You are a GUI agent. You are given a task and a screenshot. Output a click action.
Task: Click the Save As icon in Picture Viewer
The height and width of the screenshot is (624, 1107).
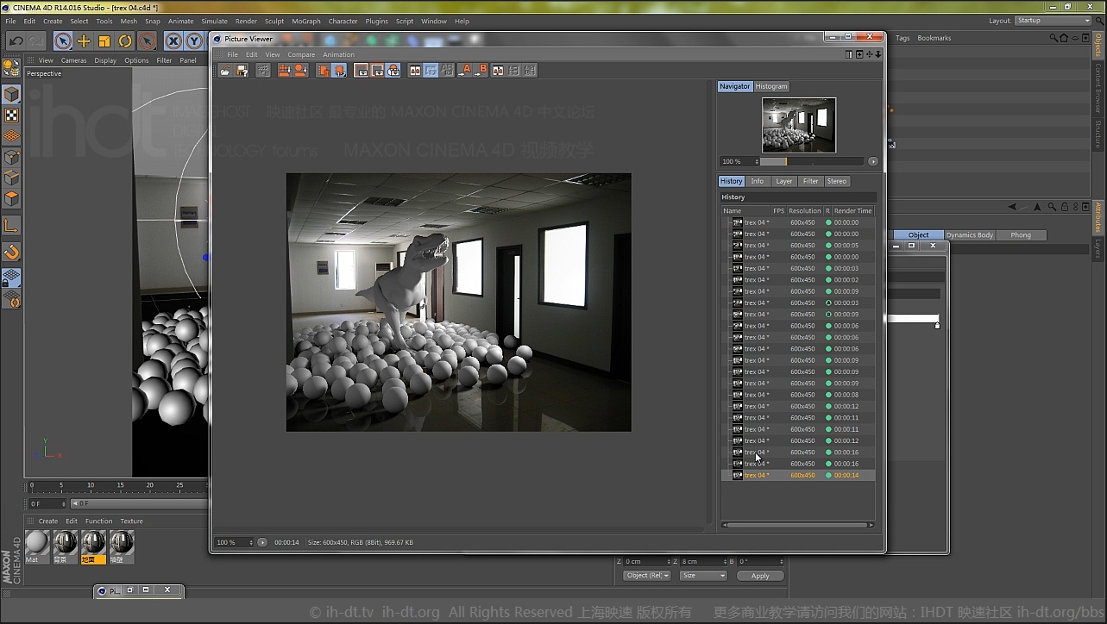click(240, 70)
